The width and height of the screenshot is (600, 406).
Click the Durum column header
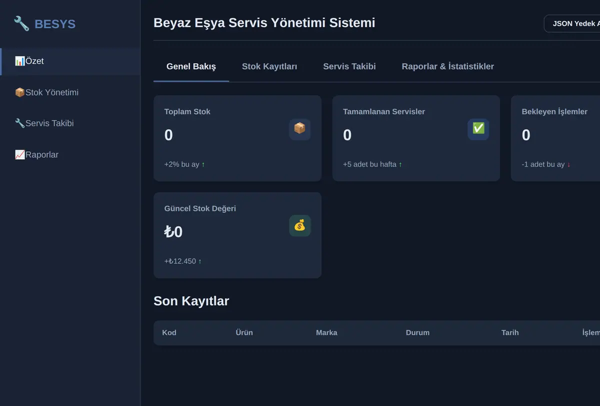417,332
